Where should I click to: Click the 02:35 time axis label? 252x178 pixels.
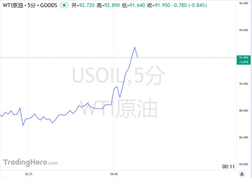click(x=29, y=174)
